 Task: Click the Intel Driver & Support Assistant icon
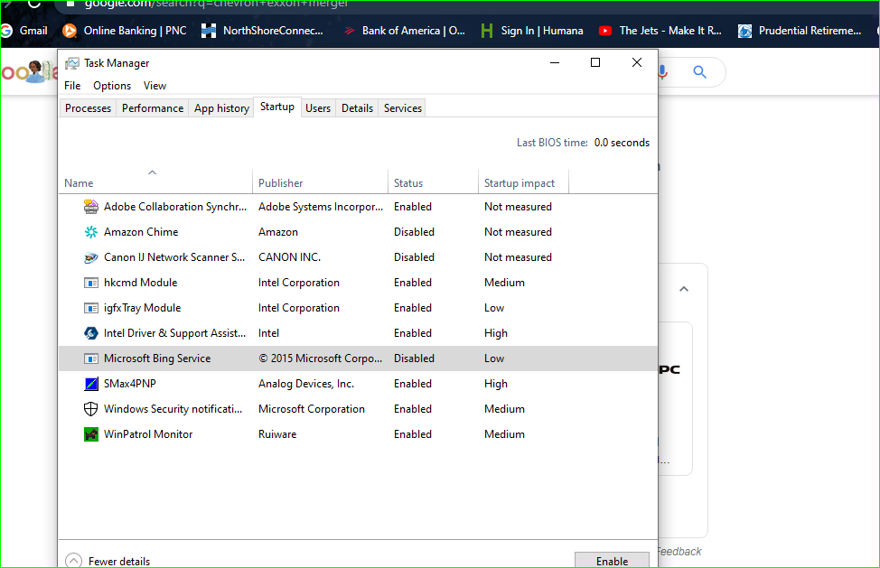pos(90,333)
